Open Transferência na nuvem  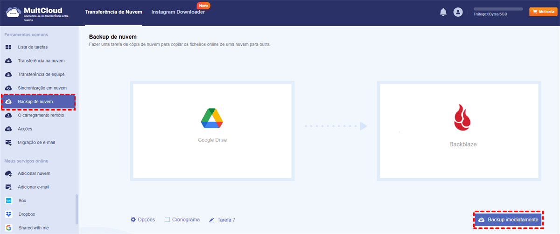[41, 61]
